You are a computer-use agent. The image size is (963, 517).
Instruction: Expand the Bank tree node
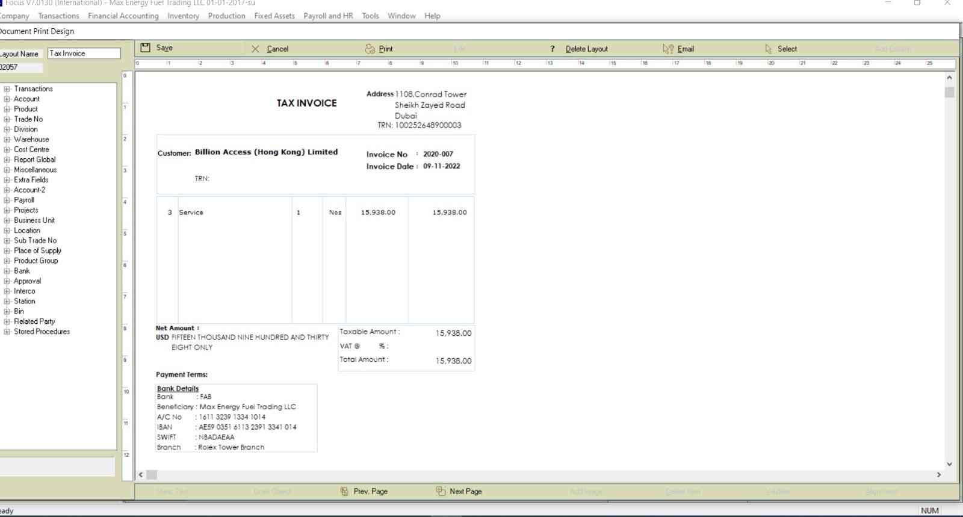(x=7, y=271)
